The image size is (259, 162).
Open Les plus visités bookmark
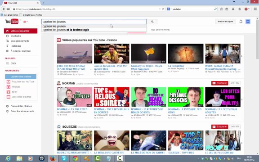point(9,15)
